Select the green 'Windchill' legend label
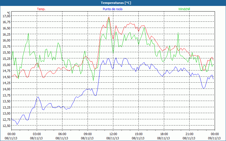The image size is (226, 141). click(184, 9)
